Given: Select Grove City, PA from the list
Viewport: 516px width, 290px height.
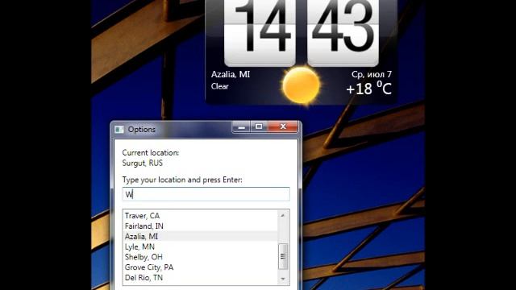Looking at the screenshot, I should point(200,267).
